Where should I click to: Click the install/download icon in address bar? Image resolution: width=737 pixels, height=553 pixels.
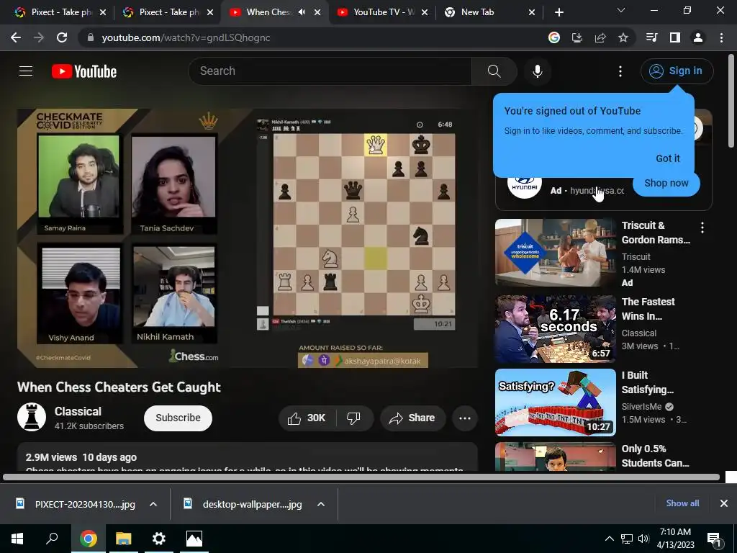click(x=577, y=37)
